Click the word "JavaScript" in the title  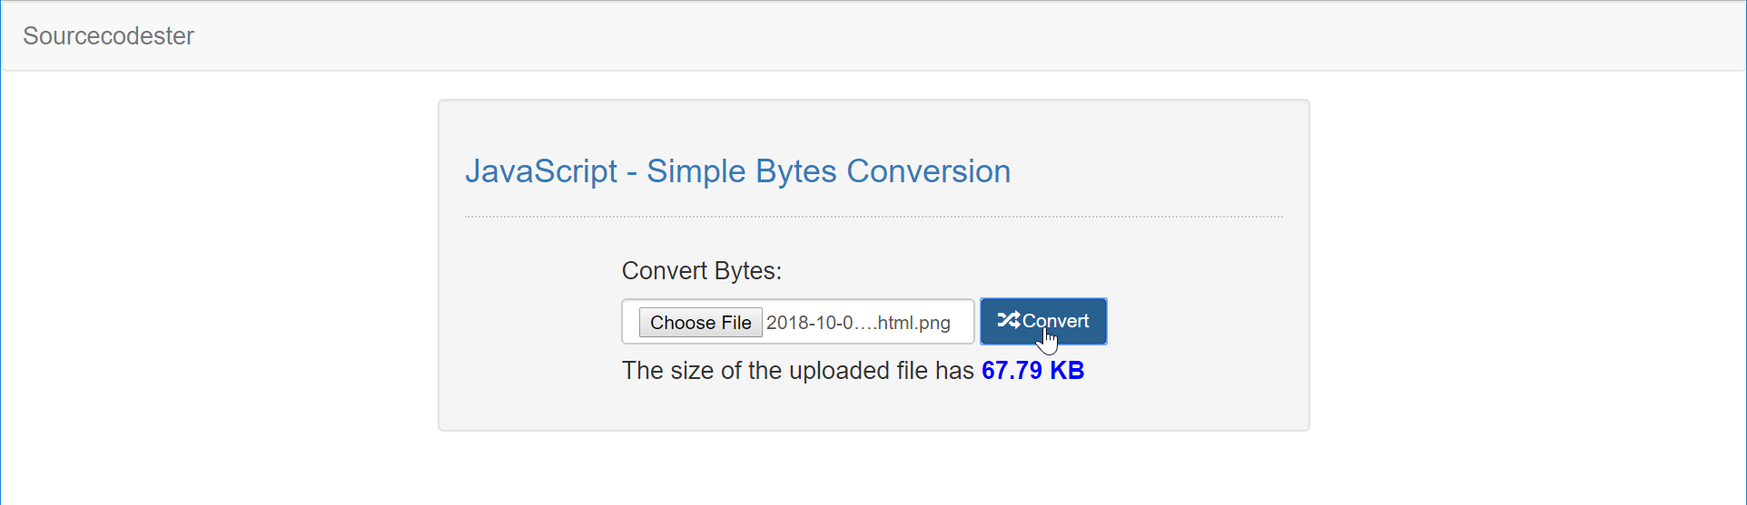541,171
